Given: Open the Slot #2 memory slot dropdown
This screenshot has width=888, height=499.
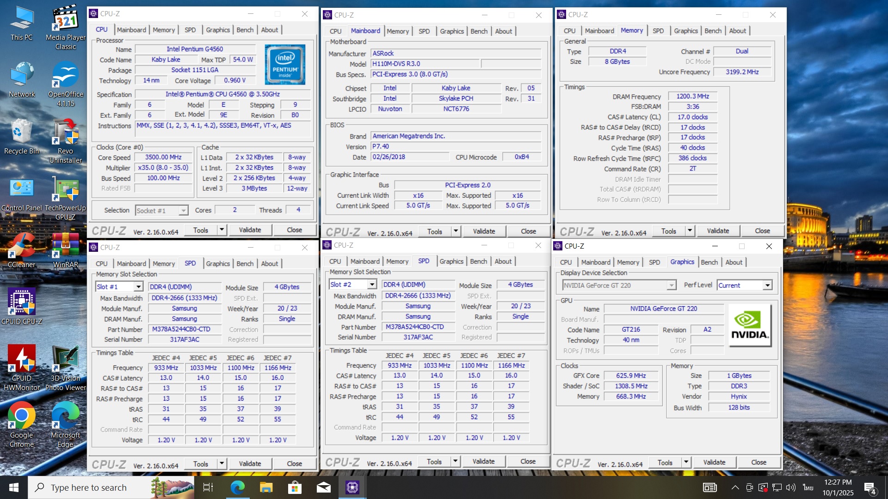Looking at the screenshot, I should click(x=372, y=285).
